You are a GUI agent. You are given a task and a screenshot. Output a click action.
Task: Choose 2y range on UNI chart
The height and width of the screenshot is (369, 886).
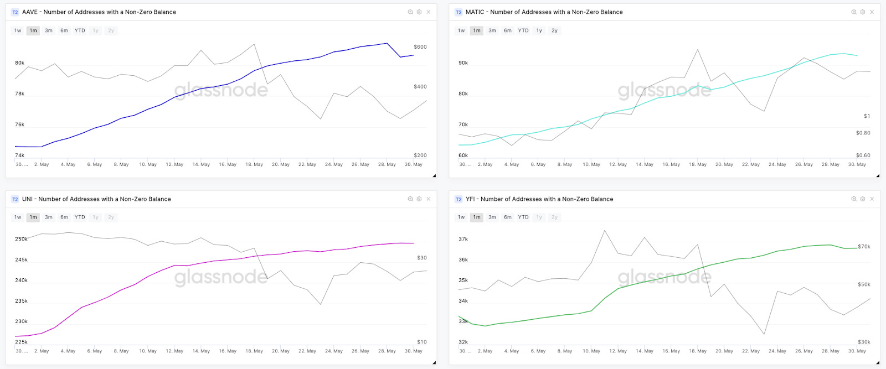pyautogui.click(x=111, y=217)
